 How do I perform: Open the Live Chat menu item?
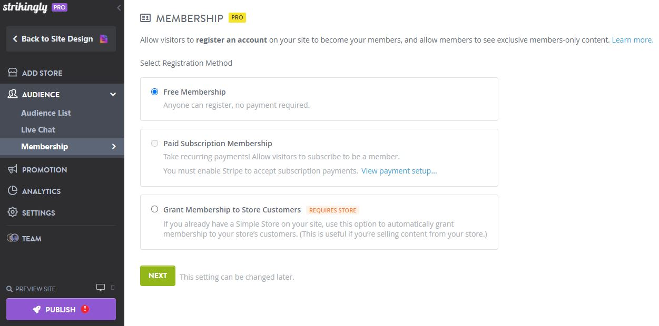tap(38, 129)
